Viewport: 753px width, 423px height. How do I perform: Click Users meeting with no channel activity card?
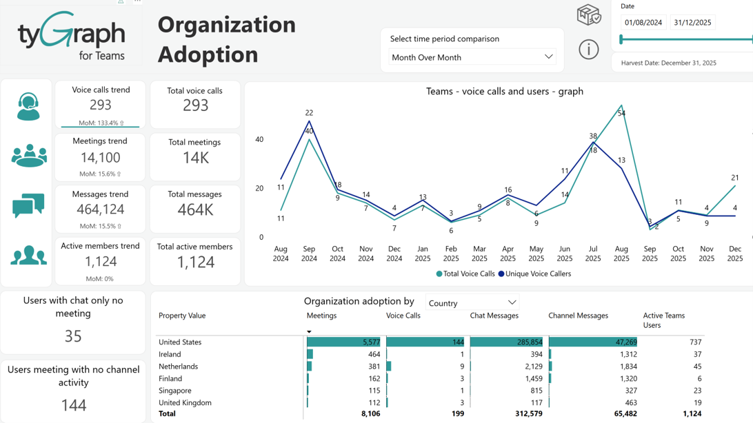coord(73,391)
